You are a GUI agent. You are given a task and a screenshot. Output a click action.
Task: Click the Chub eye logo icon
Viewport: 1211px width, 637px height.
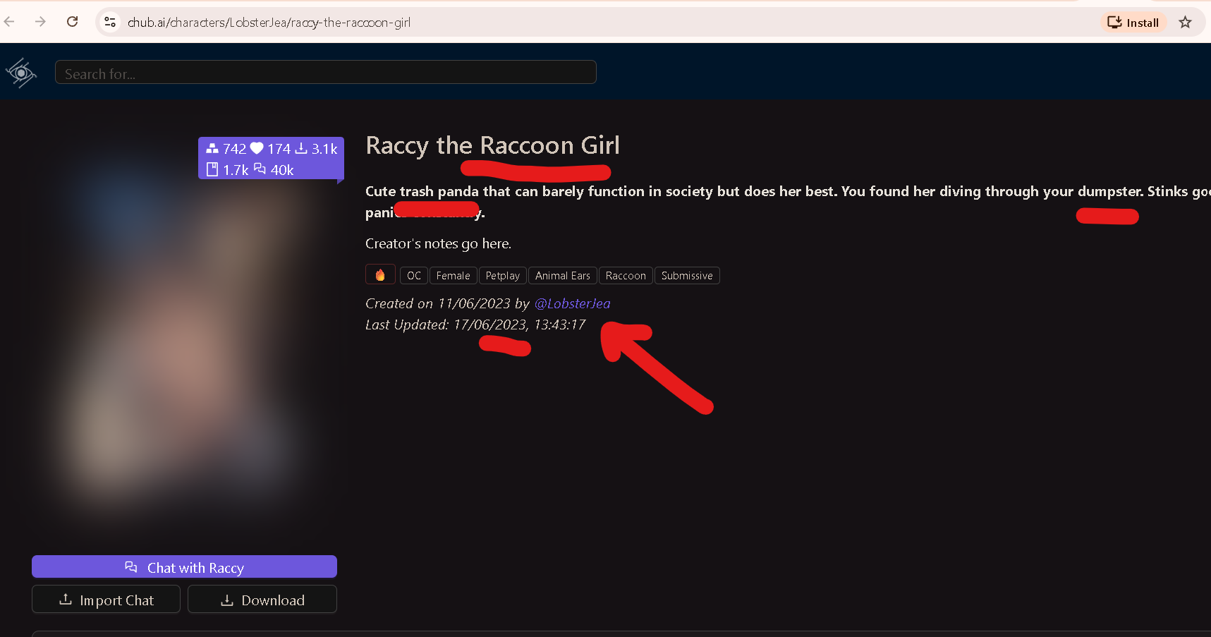tap(21, 73)
